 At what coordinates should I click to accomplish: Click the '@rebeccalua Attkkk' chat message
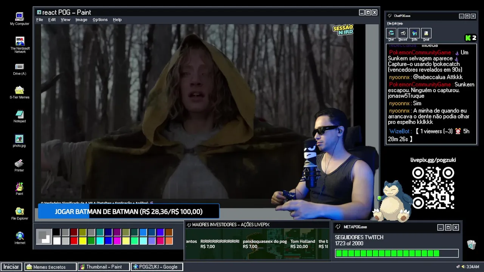[x=438, y=77]
